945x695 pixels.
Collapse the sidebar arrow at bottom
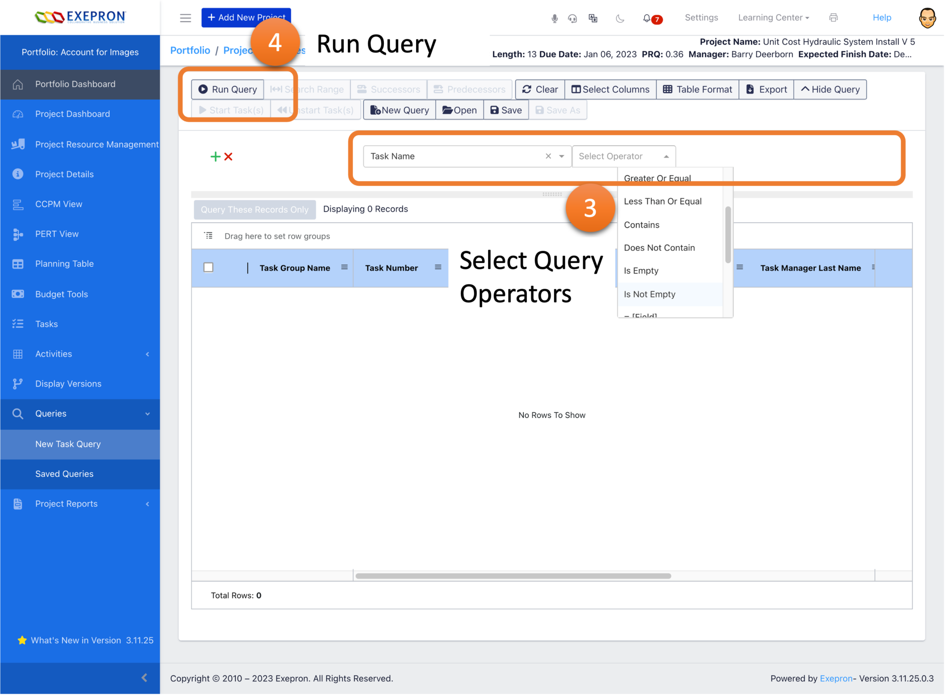(144, 677)
